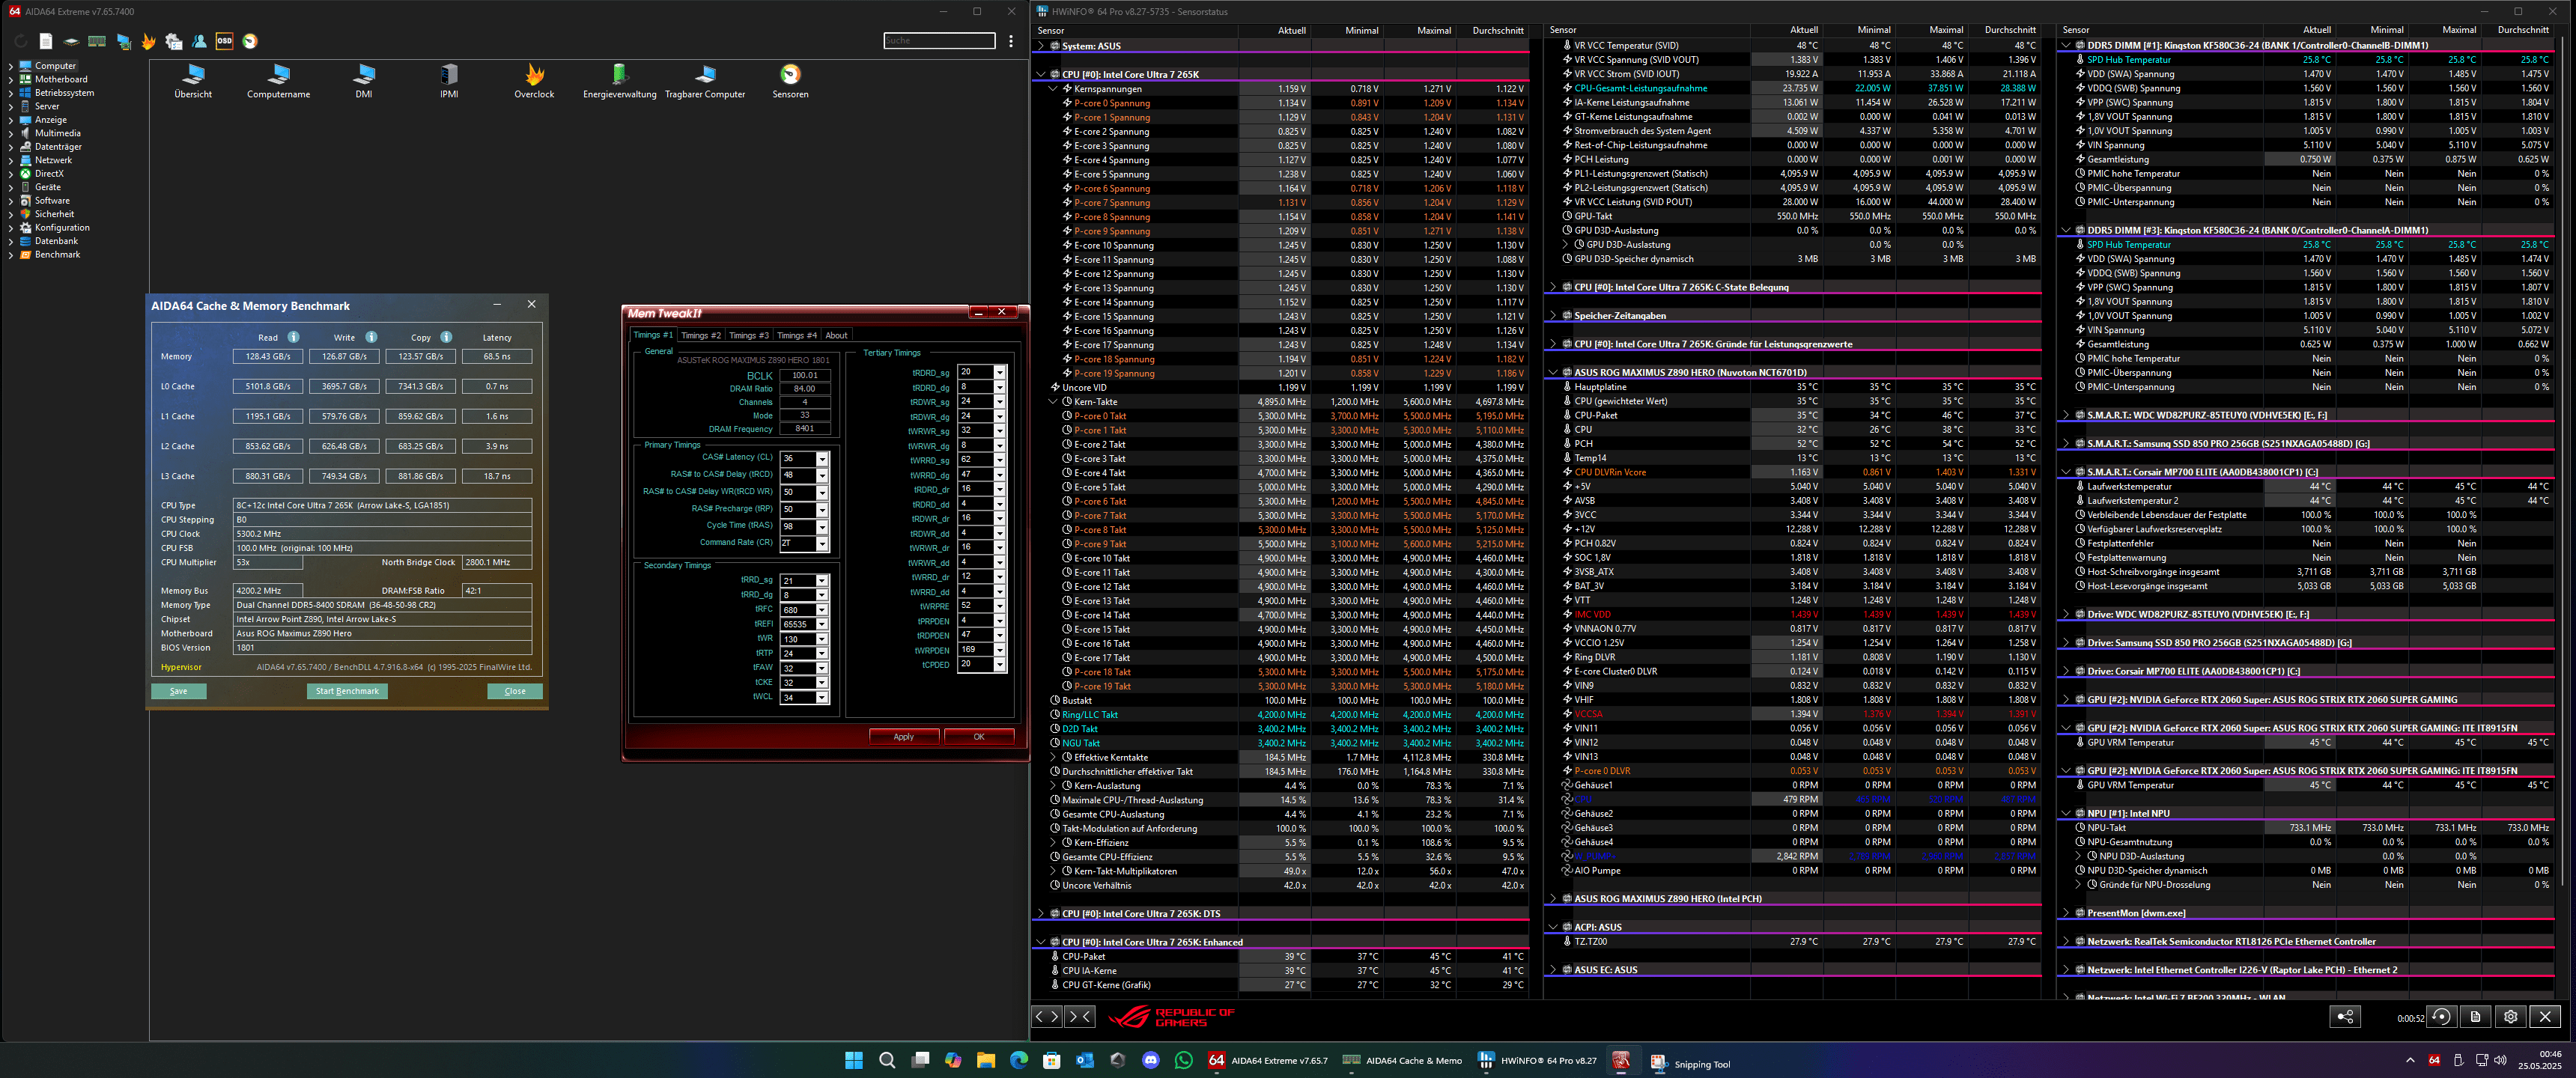Open HWiNFO settings gear icon
Viewport: 2576px width, 1078px height.
(x=2510, y=1016)
